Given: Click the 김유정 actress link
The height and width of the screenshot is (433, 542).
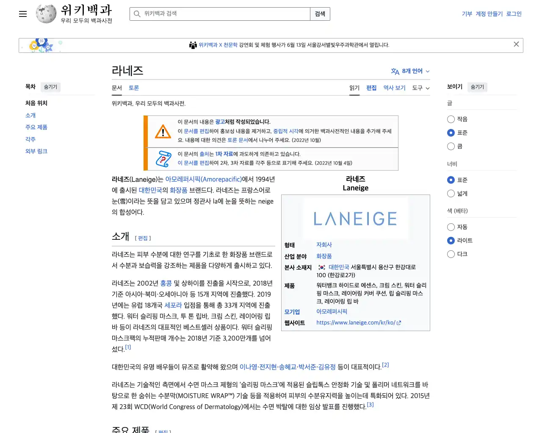Looking at the screenshot, I should [327, 367].
